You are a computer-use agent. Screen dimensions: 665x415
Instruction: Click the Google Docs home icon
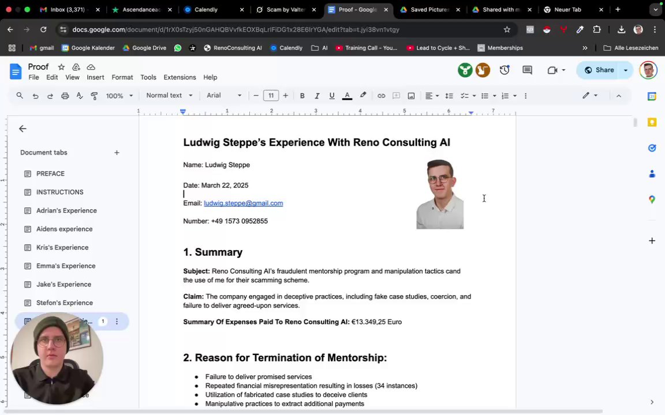pos(15,71)
